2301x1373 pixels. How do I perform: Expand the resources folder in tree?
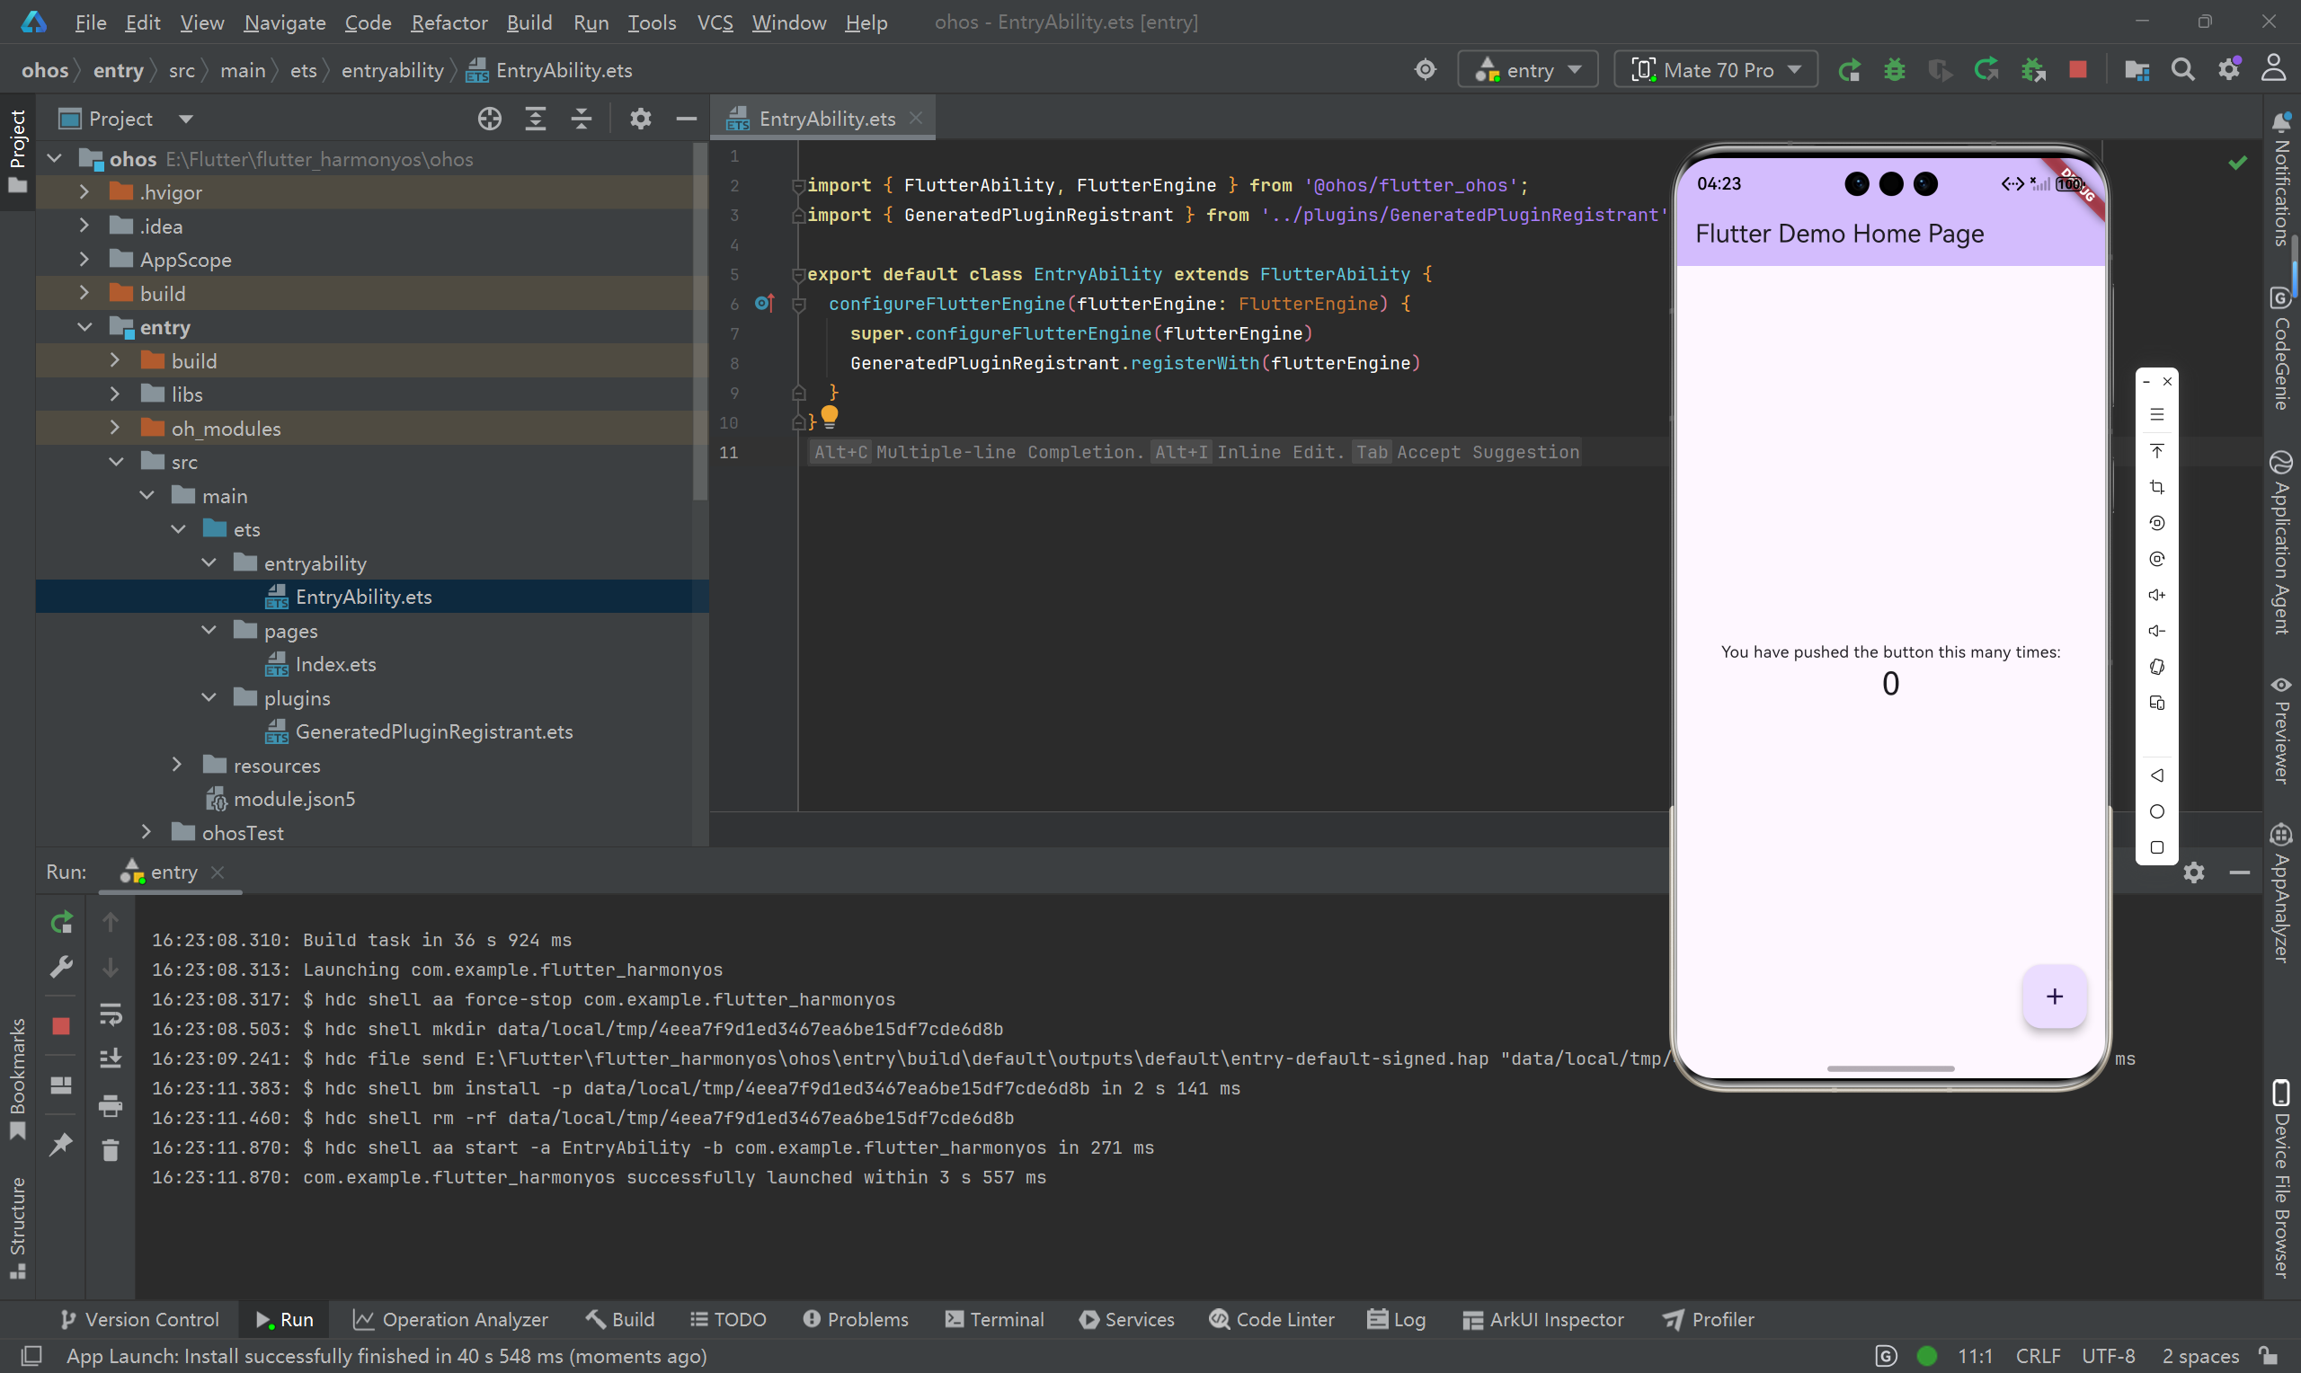177,766
